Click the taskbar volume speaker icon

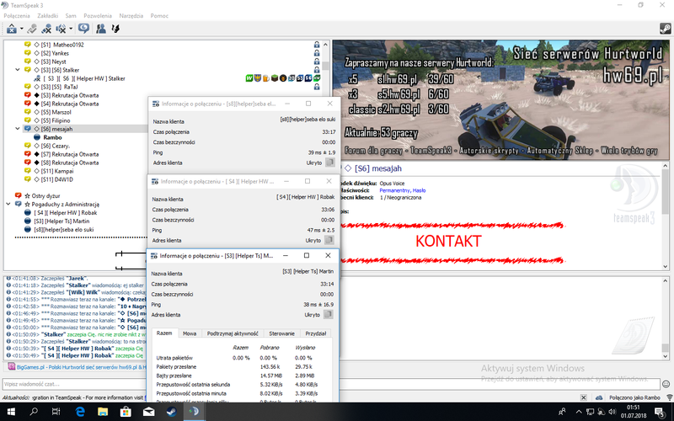click(612, 413)
